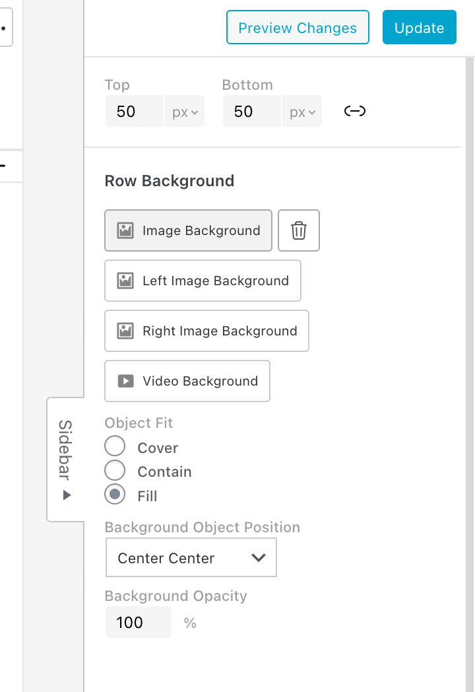Click the vertical Sidebar tab label

tap(65, 449)
